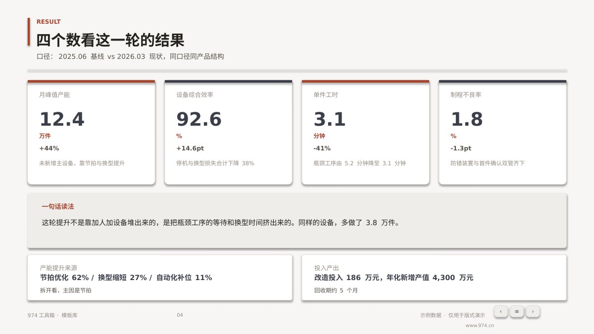
Task: Click the note 未新增主设备，靠节拍与换型提升
Action: [x=82, y=163]
